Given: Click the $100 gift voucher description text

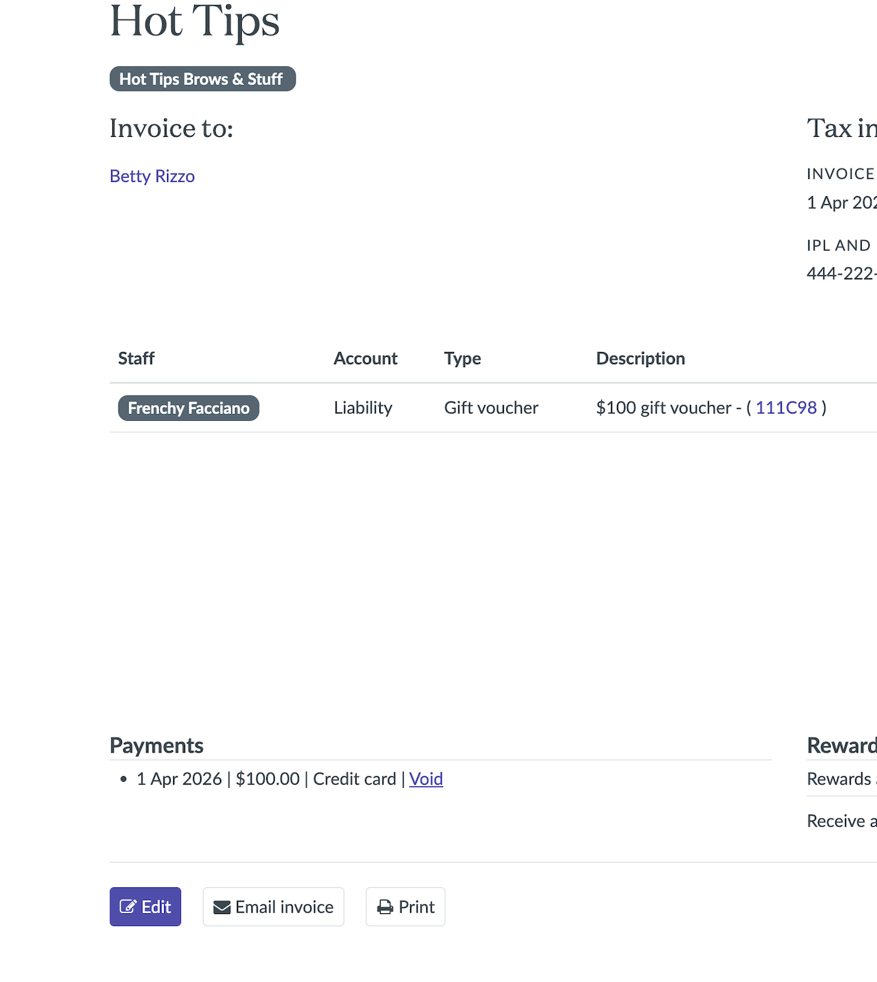Looking at the screenshot, I should (663, 408).
